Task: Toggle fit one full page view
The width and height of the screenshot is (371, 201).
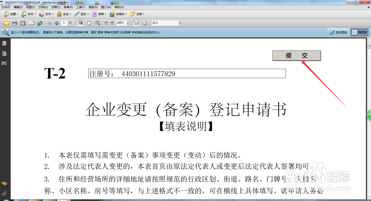Action: click(145, 23)
